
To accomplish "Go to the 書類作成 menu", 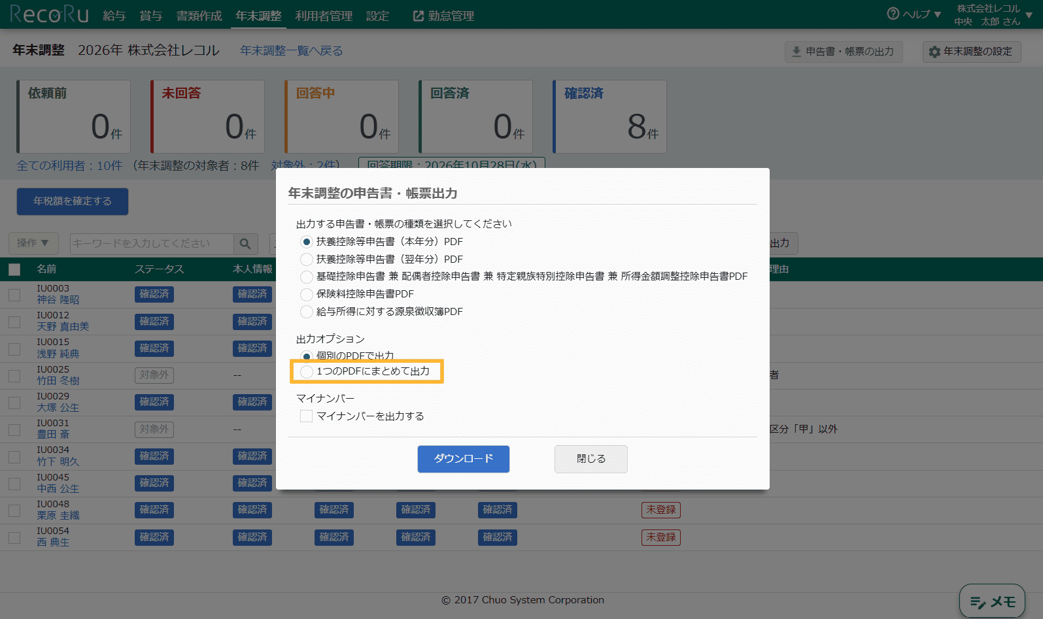I will click(x=199, y=16).
